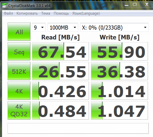
Task: Expand the test count dropdown showing 9
Action: pos(39,27)
